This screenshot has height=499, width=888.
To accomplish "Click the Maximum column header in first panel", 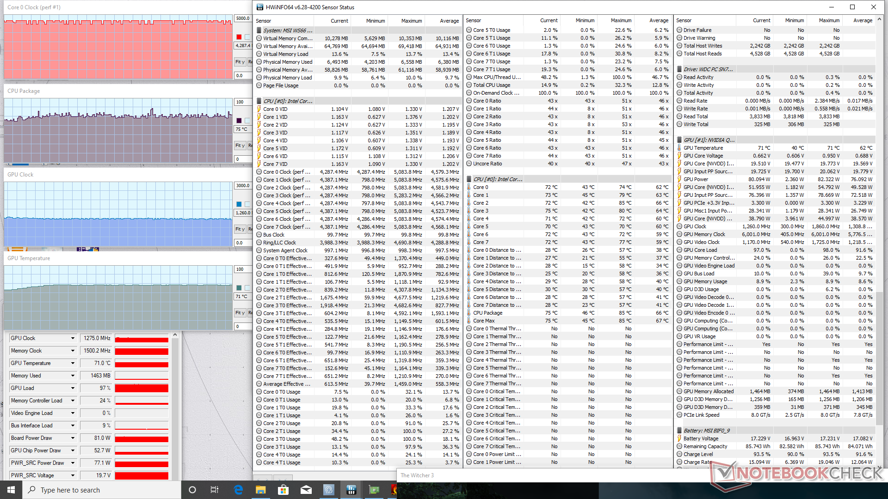I will click(x=411, y=21).
